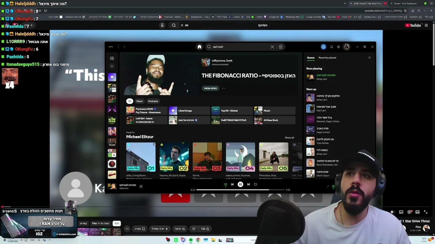Open YouTube player settings gear
Viewport: 435px width, 244px height.
[x=410, y=212]
